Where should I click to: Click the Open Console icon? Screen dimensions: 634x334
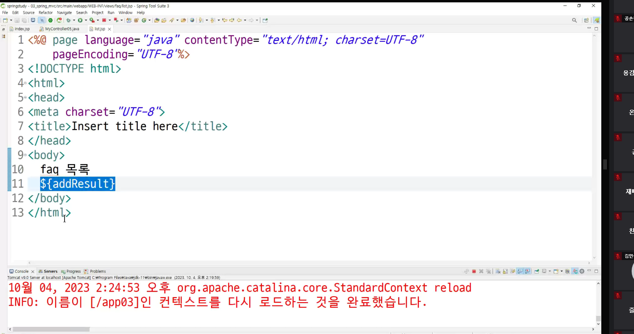click(556, 271)
